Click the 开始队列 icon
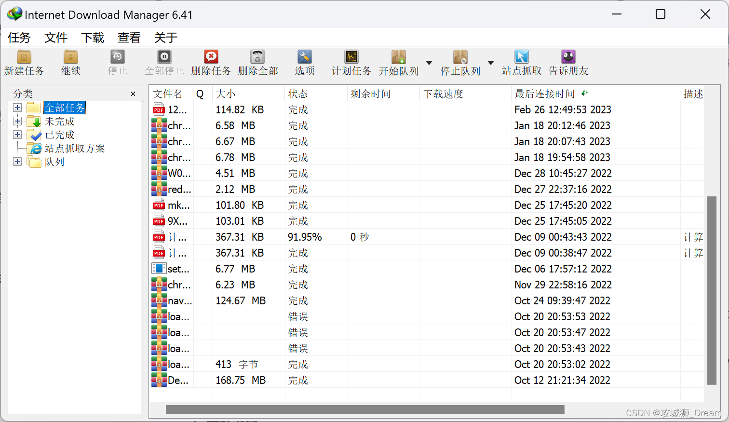Viewport: 729px width, 422px height. [x=399, y=57]
